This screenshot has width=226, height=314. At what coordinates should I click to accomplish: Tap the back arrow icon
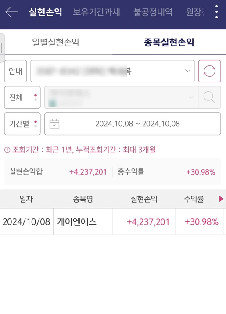pos(11,12)
